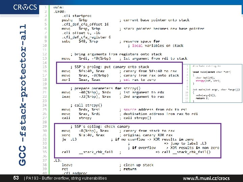243x182 pixels.
Task: Select the 'subq $48, %rsp' instruction
Action: 80,41
